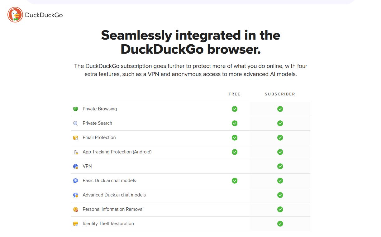
Task: Click the Email Protection envelope icon
Action: pyautogui.click(x=76, y=138)
